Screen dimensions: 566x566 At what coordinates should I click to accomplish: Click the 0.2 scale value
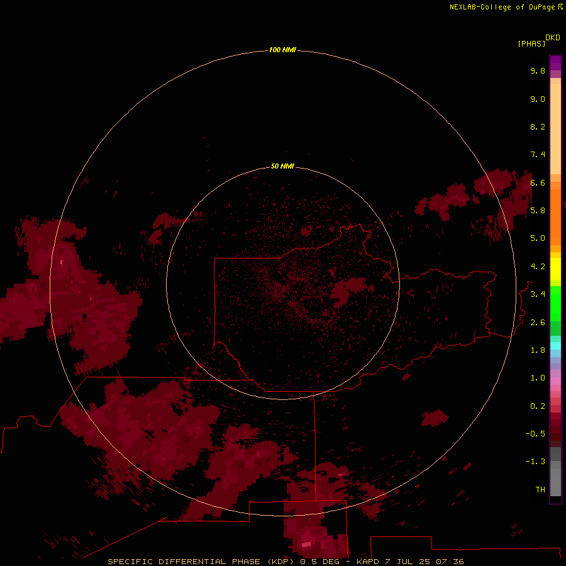coord(538,406)
